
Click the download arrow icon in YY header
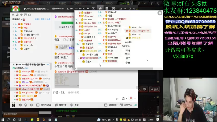pos(121,9)
